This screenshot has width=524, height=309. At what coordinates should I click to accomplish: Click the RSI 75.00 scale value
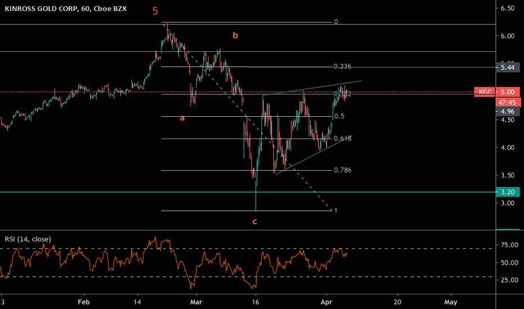coord(509,245)
